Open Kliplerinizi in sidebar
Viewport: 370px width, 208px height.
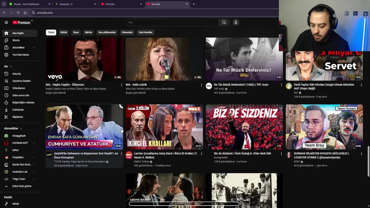[20, 117]
